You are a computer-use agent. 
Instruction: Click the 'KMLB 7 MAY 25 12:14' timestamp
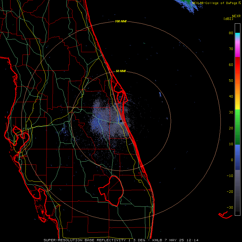point(175,240)
